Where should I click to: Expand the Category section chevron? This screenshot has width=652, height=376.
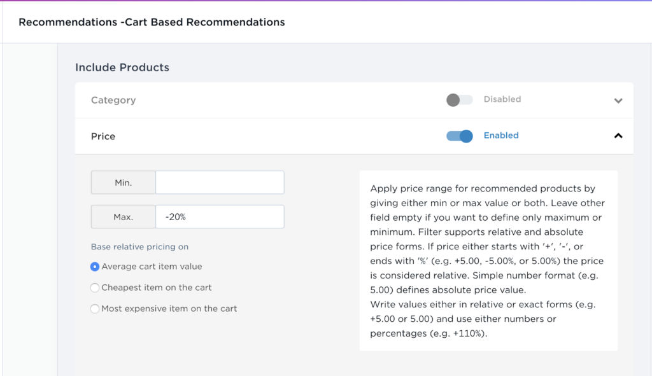618,101
